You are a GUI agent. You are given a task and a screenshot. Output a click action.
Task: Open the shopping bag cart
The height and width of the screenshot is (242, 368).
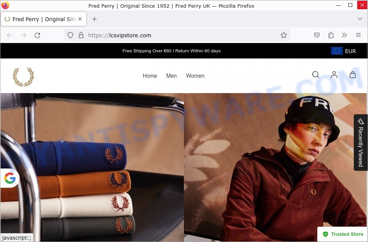[x=353, y=75]
